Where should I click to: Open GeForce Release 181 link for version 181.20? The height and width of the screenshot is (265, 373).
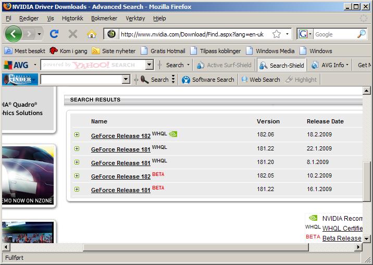click(121, 163)
